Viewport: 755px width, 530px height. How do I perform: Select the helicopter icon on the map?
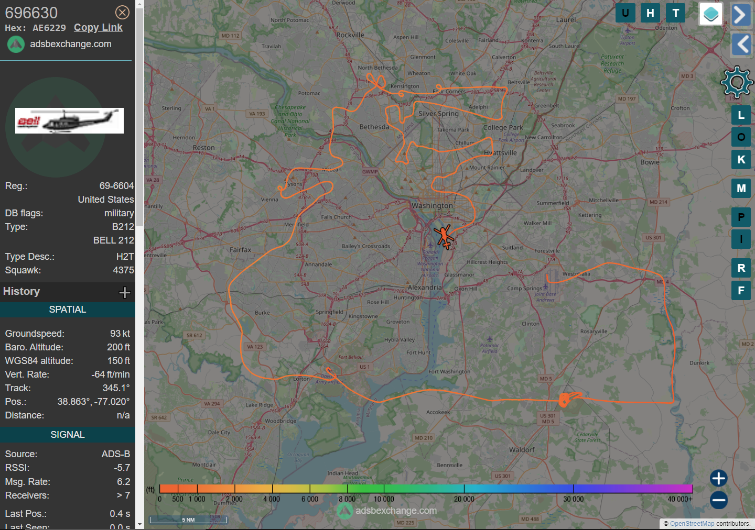pyautogui.click(x=445, y=236)
